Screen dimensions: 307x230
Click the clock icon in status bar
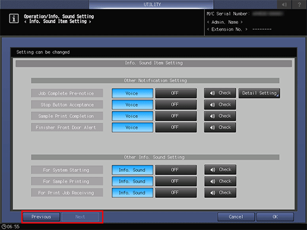(4, 226)
